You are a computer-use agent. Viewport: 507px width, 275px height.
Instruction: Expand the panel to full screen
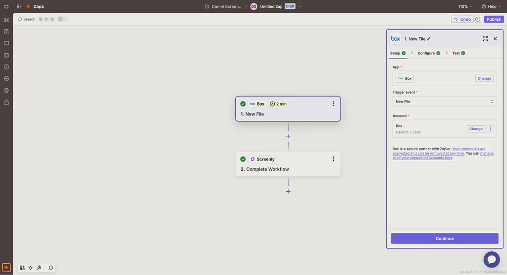click(x=485, y=39)
